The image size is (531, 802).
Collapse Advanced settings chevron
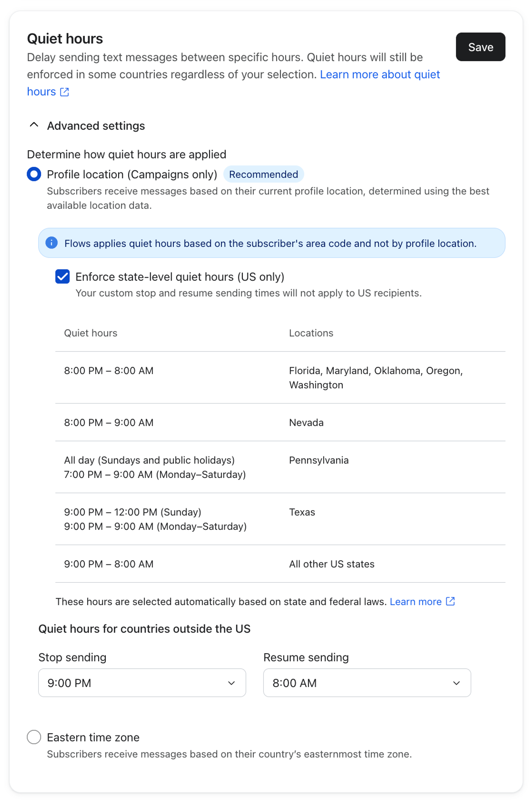click(34, 125)
